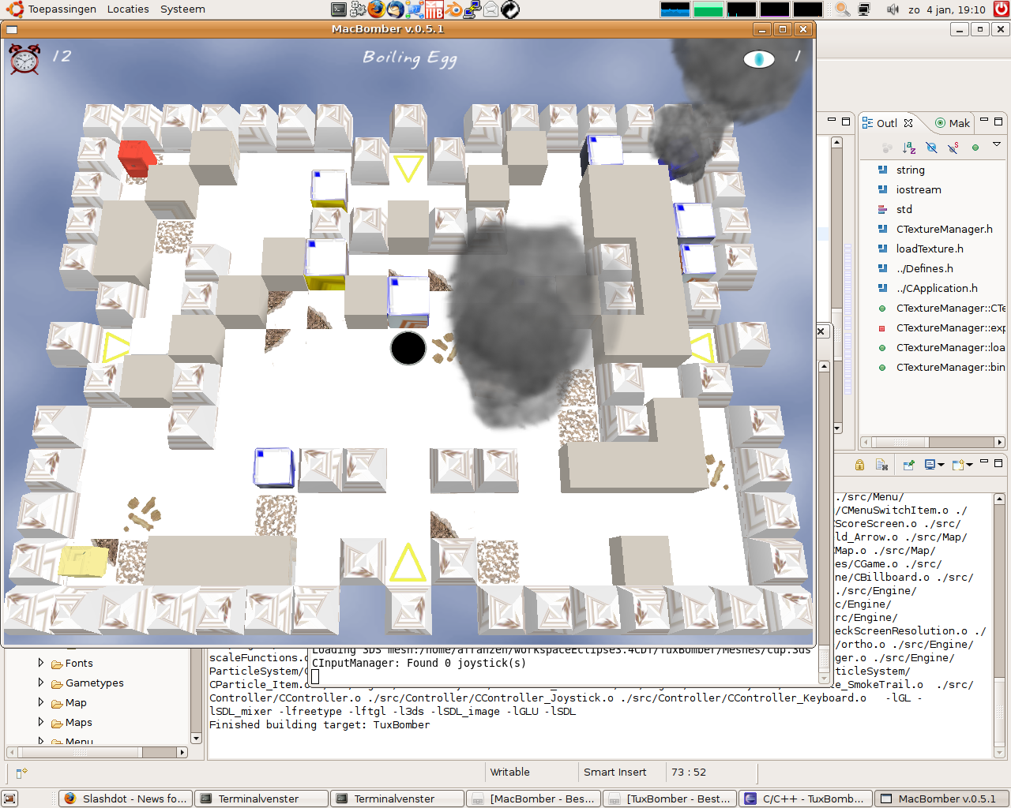Toggle hide non-public members green dot
1011x808 pixels.
pos(975,148)
